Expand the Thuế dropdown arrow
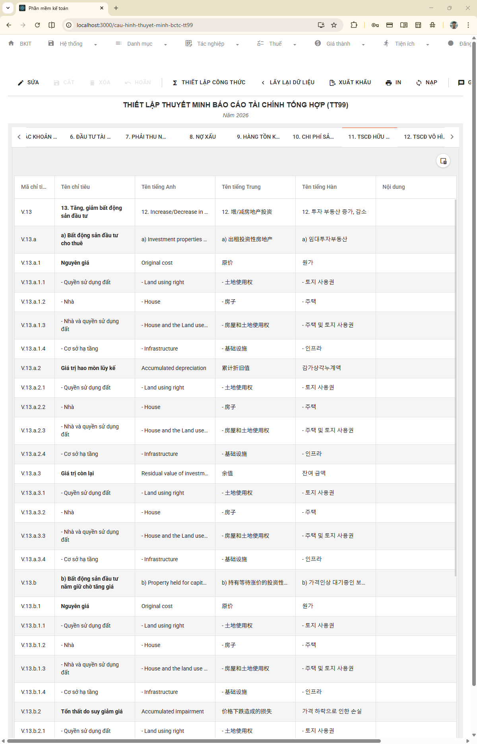Screen dimensions: 477x744 point(295,45)
